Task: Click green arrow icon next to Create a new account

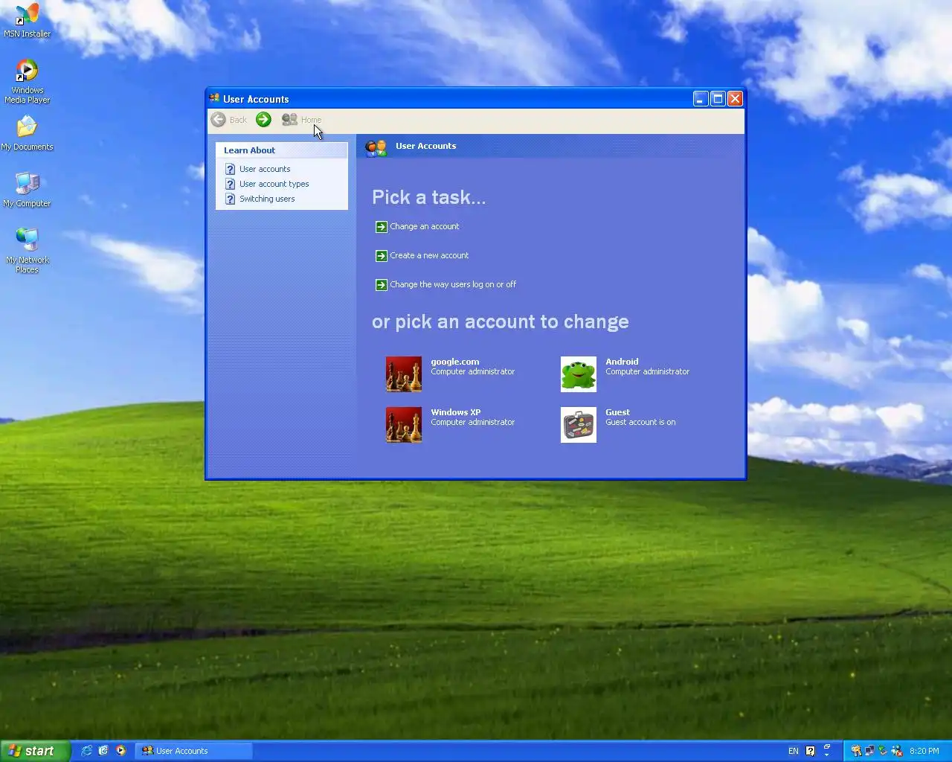Action: click(382, 256)
